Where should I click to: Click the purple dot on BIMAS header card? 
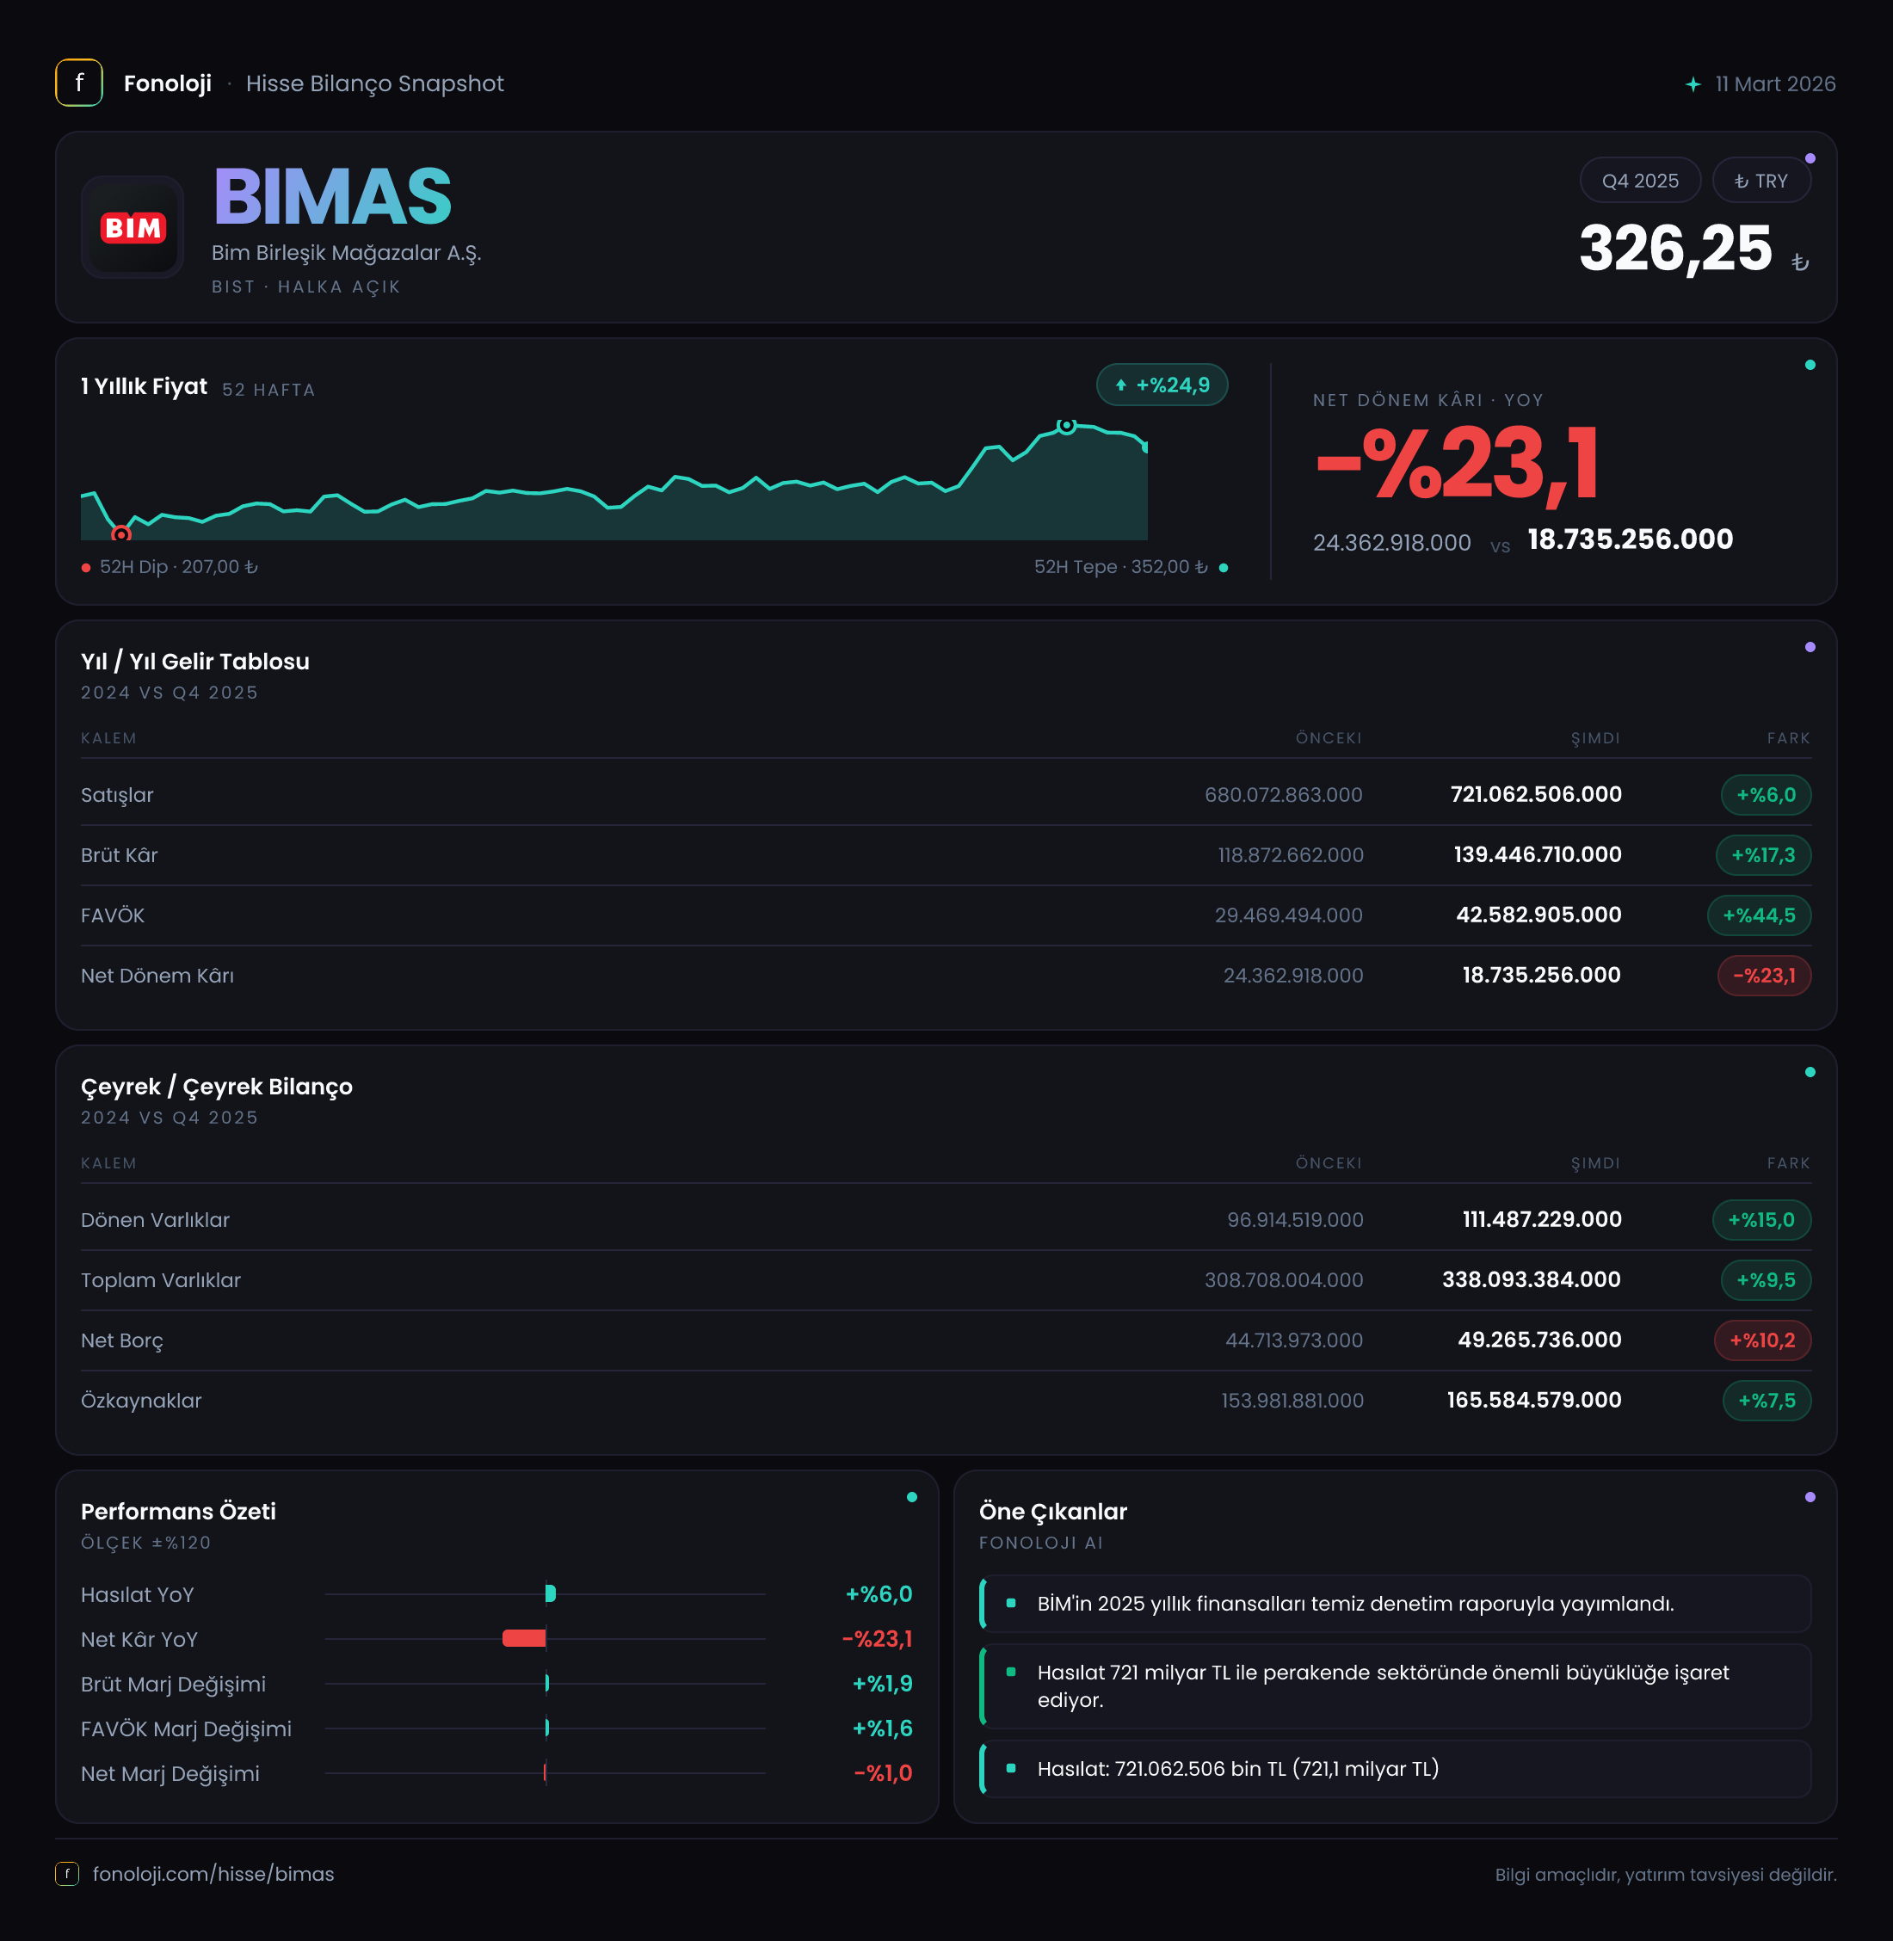tap(1810, 158)
